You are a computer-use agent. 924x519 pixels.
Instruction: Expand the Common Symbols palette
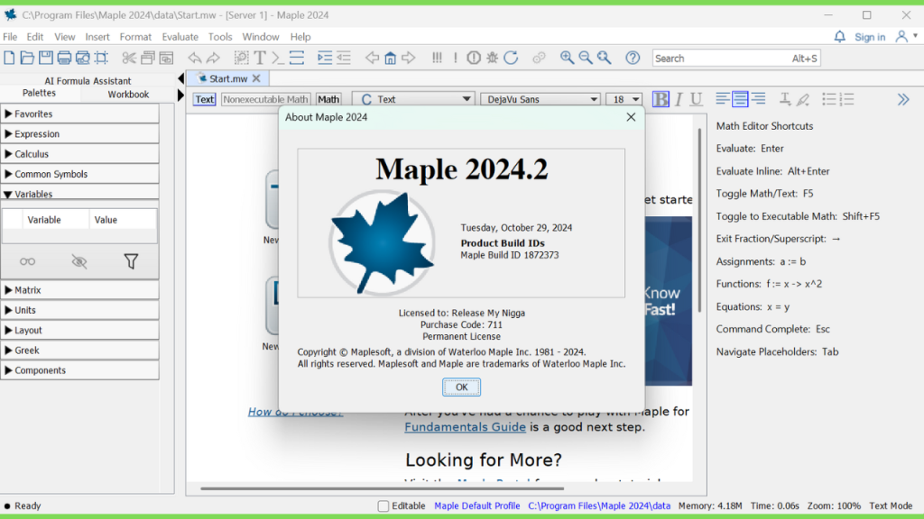79,174
